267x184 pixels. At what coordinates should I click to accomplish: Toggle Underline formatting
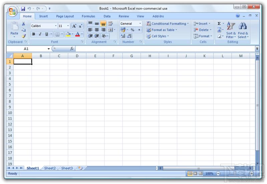tap(46, 34)
